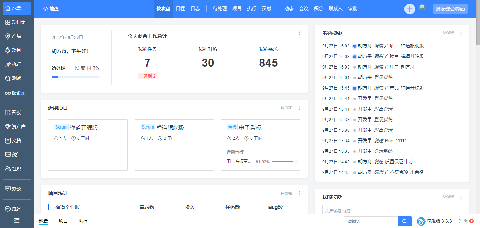Viewport: 480px width, 228px height.
Task: Click 电子看板 81.82% progress bar
Action: pyautogui.click(x=285, y=162)
